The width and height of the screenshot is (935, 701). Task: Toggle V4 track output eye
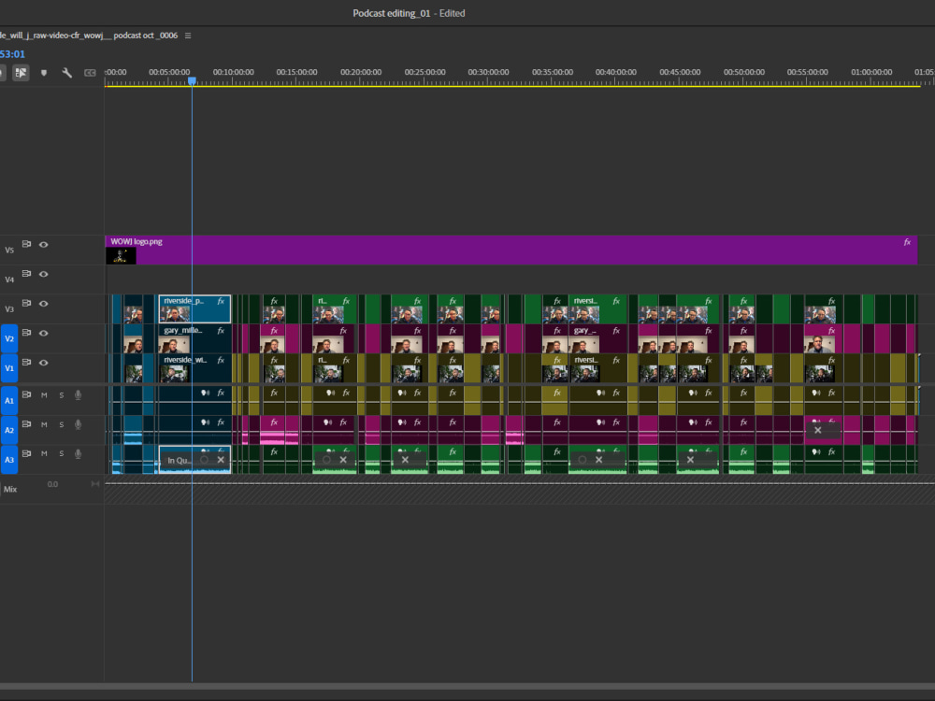(x=44, y=274)
